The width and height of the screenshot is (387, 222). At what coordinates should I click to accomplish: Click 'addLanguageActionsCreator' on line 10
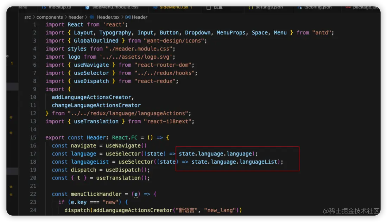(x=91, y=97)
